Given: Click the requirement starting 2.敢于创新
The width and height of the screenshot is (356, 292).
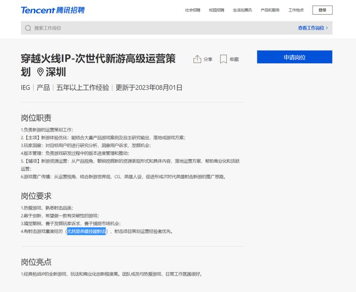Looking at the screenshot, I should click(60, 216).
